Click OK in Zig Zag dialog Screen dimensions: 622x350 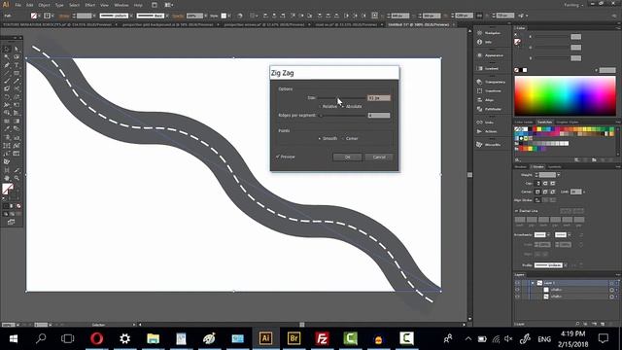(x=347, y=157)
